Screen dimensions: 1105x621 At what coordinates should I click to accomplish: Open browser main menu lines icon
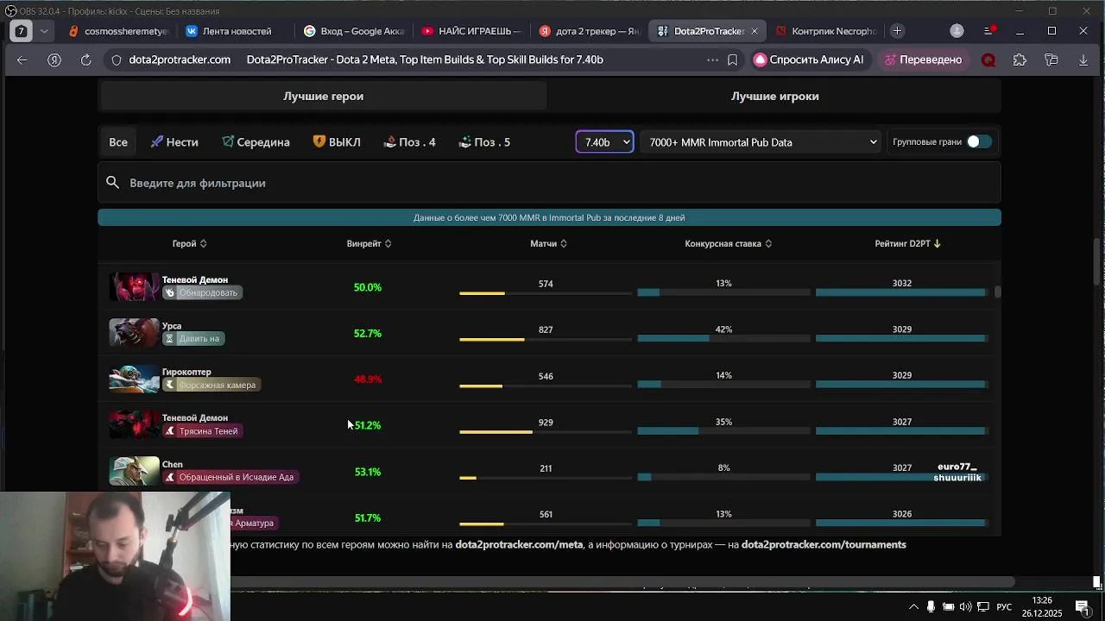tap(989, 31)
